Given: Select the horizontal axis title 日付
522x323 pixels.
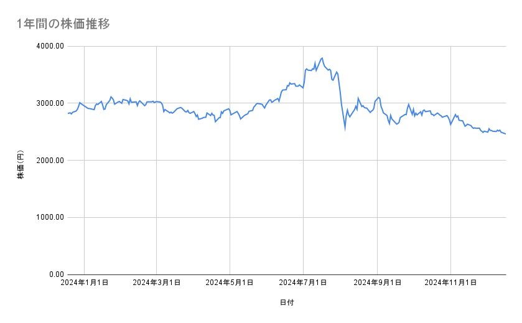Looking at the screenshot, I should tap(287, 302).
